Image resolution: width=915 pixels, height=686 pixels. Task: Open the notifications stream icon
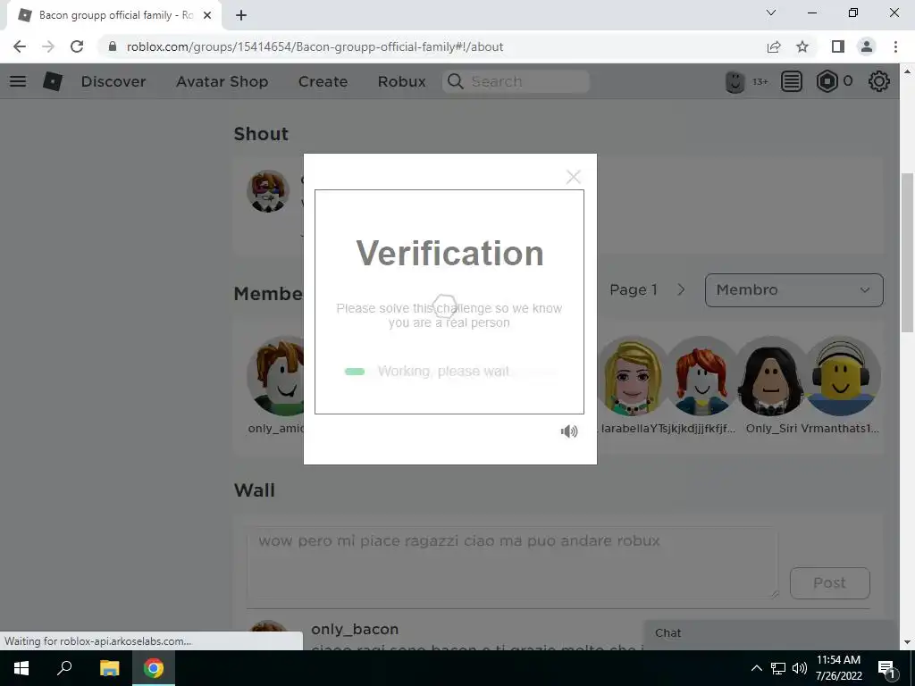click(792, 81)
